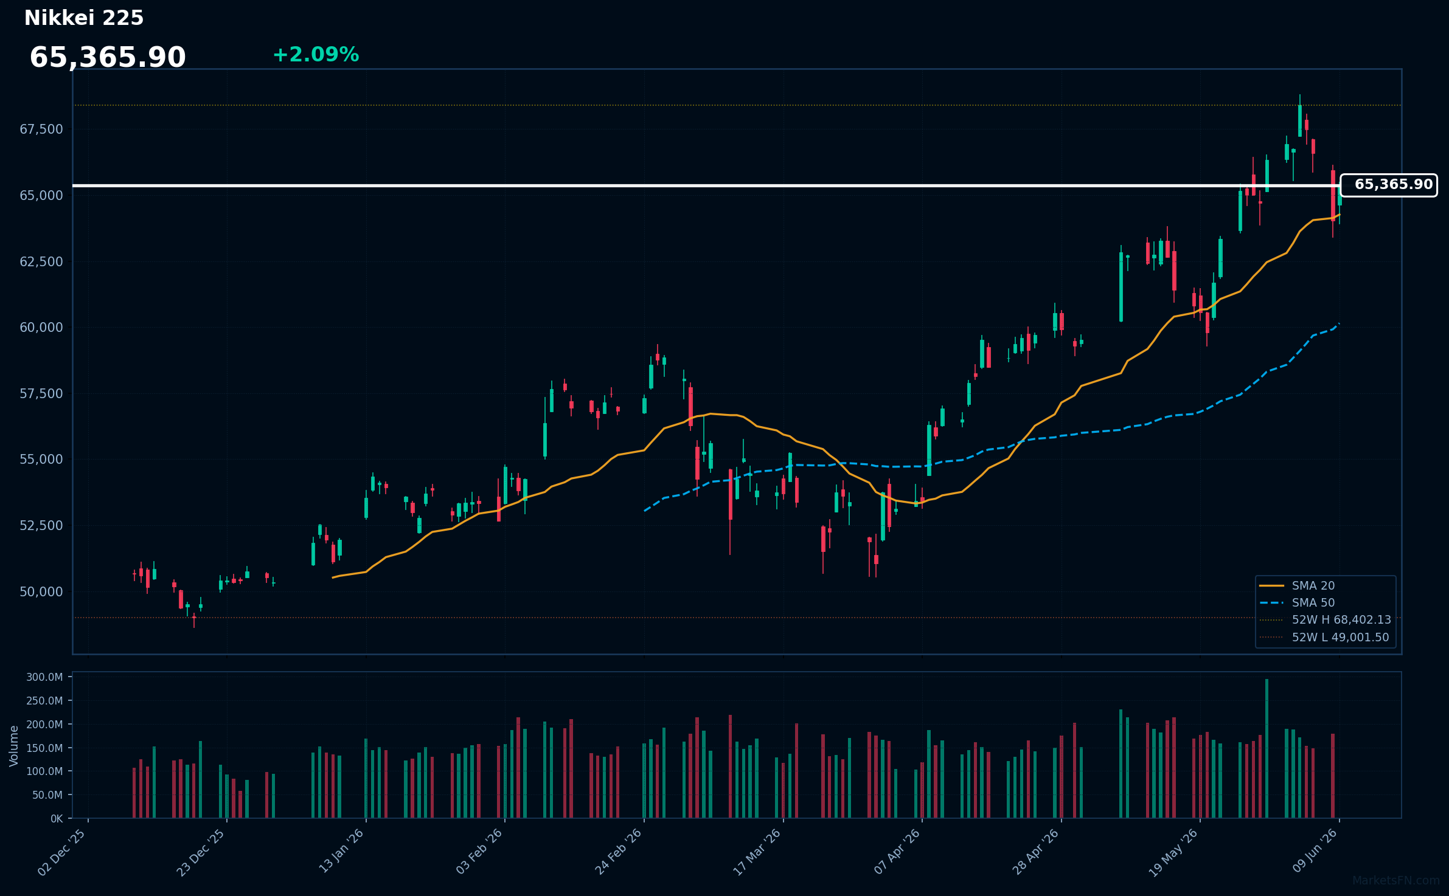The image size is (1449, 896).
Task: Click the 250.0M volume axis label
Action: [x=44, y=701]
